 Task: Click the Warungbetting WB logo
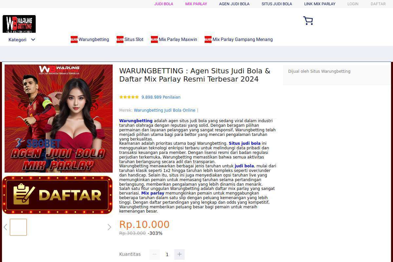point(19,24)
